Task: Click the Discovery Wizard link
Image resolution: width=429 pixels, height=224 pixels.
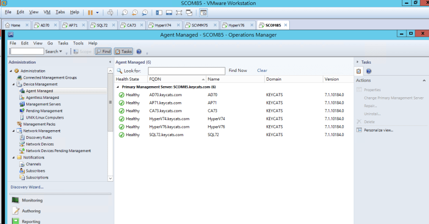Action: (x=27, y=187)
